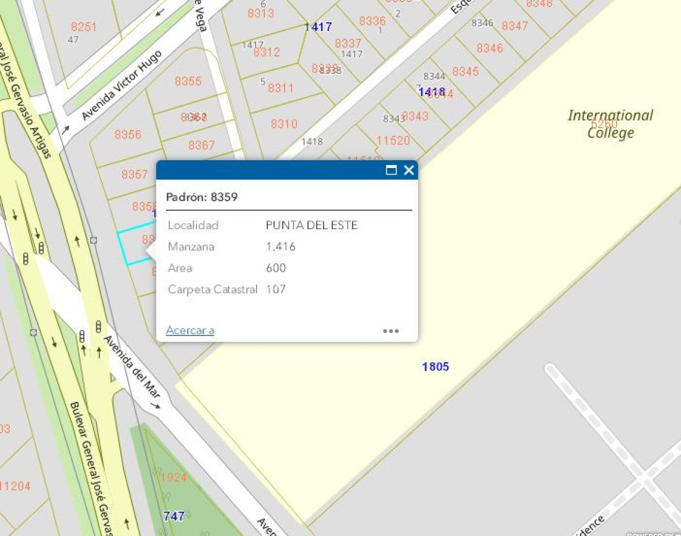Select parcel 8356 on the map
Screen dimensions: 681x536
click(128, 135)
